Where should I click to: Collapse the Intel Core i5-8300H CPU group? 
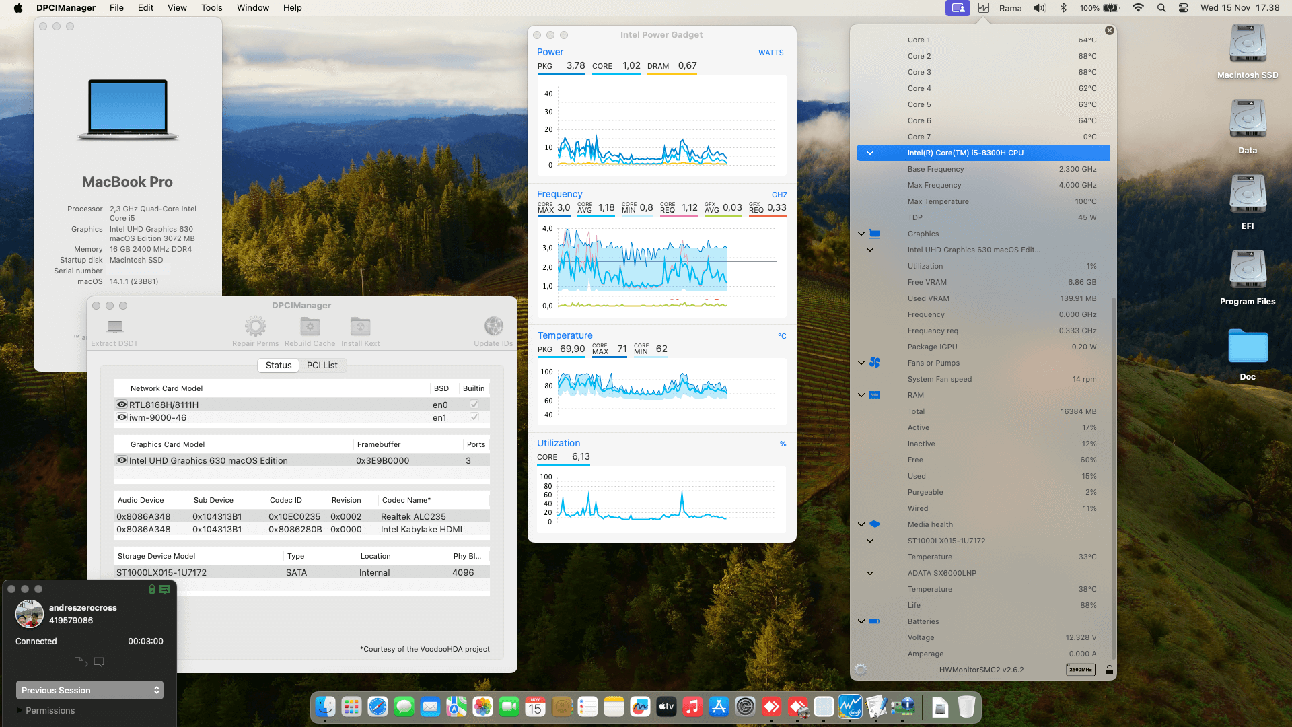(870, 153)
